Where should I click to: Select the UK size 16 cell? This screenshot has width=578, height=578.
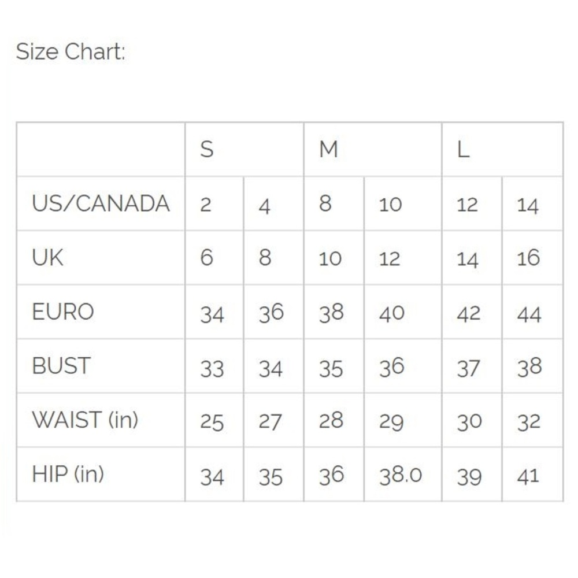coord(528,258)
